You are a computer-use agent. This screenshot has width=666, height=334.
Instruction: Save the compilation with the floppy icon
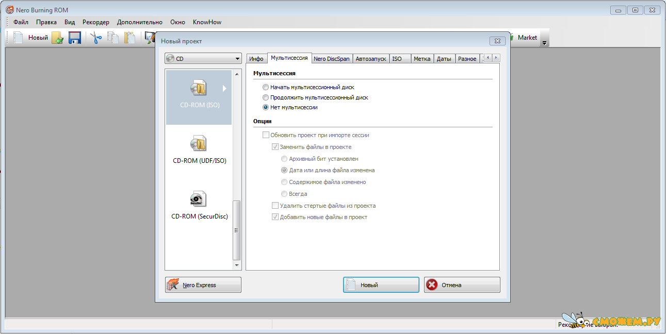[x=75, y=38]
